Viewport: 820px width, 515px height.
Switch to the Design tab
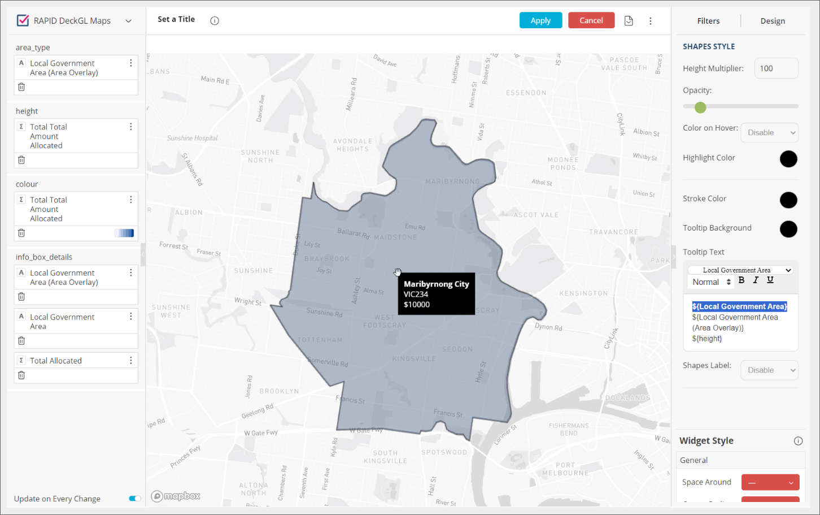pos(773,21)
